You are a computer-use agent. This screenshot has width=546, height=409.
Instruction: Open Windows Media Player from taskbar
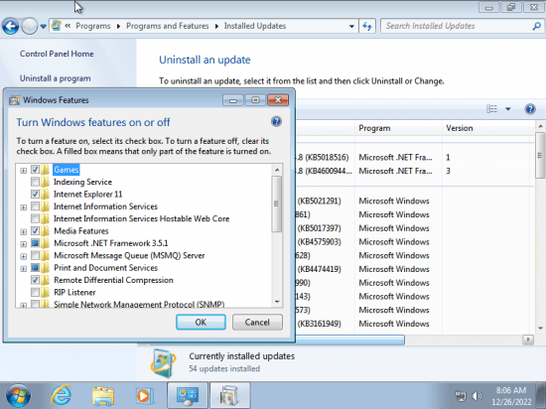[x=145, y=396]
